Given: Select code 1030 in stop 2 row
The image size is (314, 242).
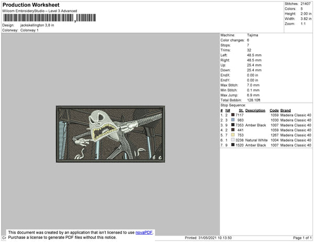Looking at the screenshot, I should click(x=275, y=120).
